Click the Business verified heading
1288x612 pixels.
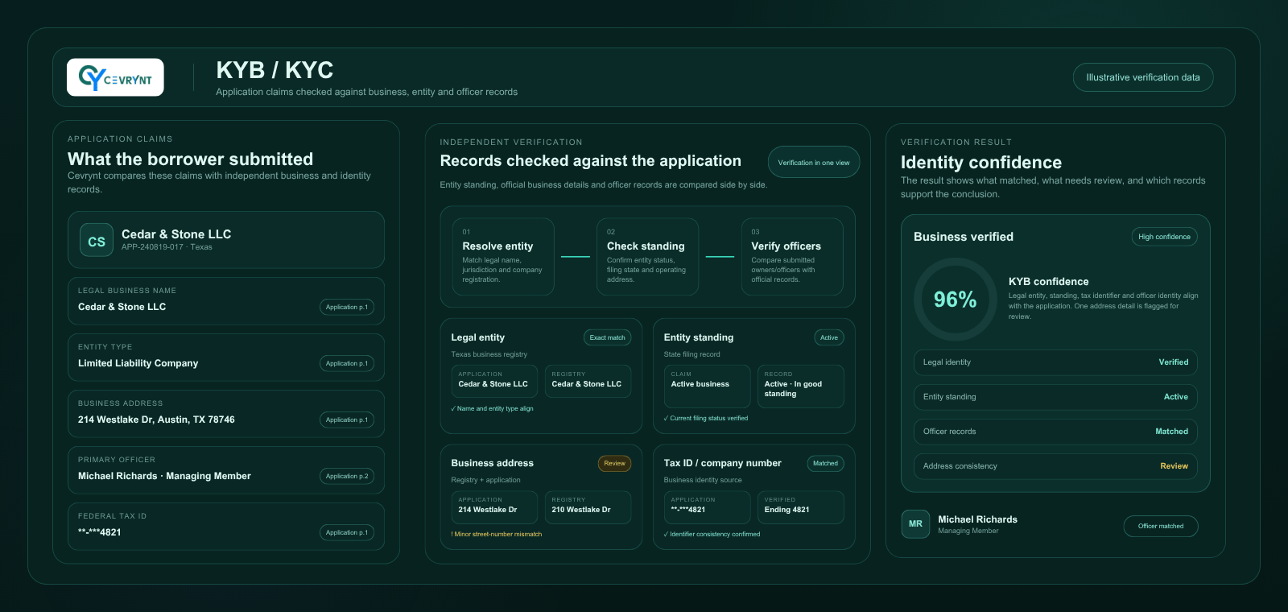point(964,237)
